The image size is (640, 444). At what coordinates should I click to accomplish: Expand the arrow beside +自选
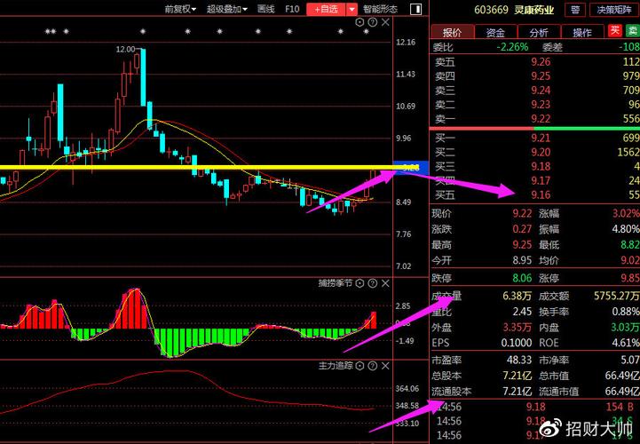pos(352,9)
